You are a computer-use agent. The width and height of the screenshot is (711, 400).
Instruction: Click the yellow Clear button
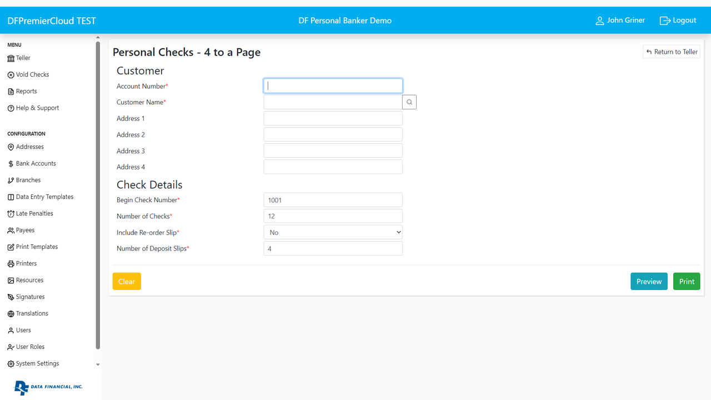(x=127, y=282)
